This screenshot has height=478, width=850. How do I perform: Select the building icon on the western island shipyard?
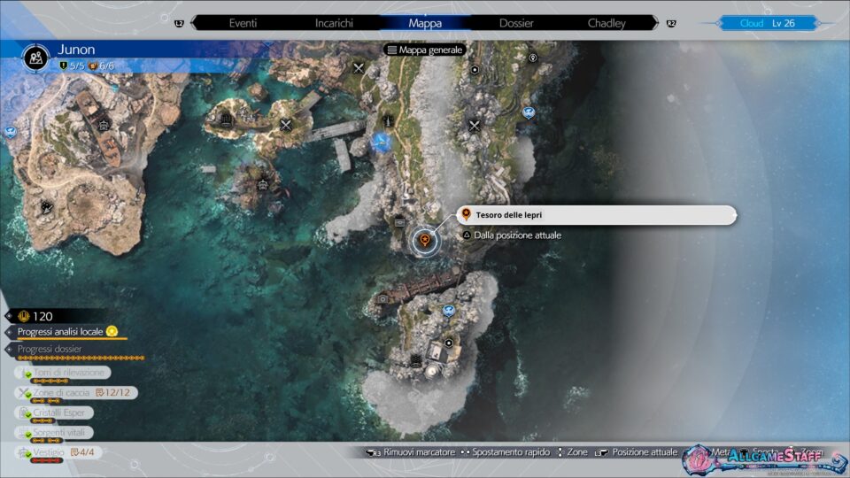tap(104, 125)
